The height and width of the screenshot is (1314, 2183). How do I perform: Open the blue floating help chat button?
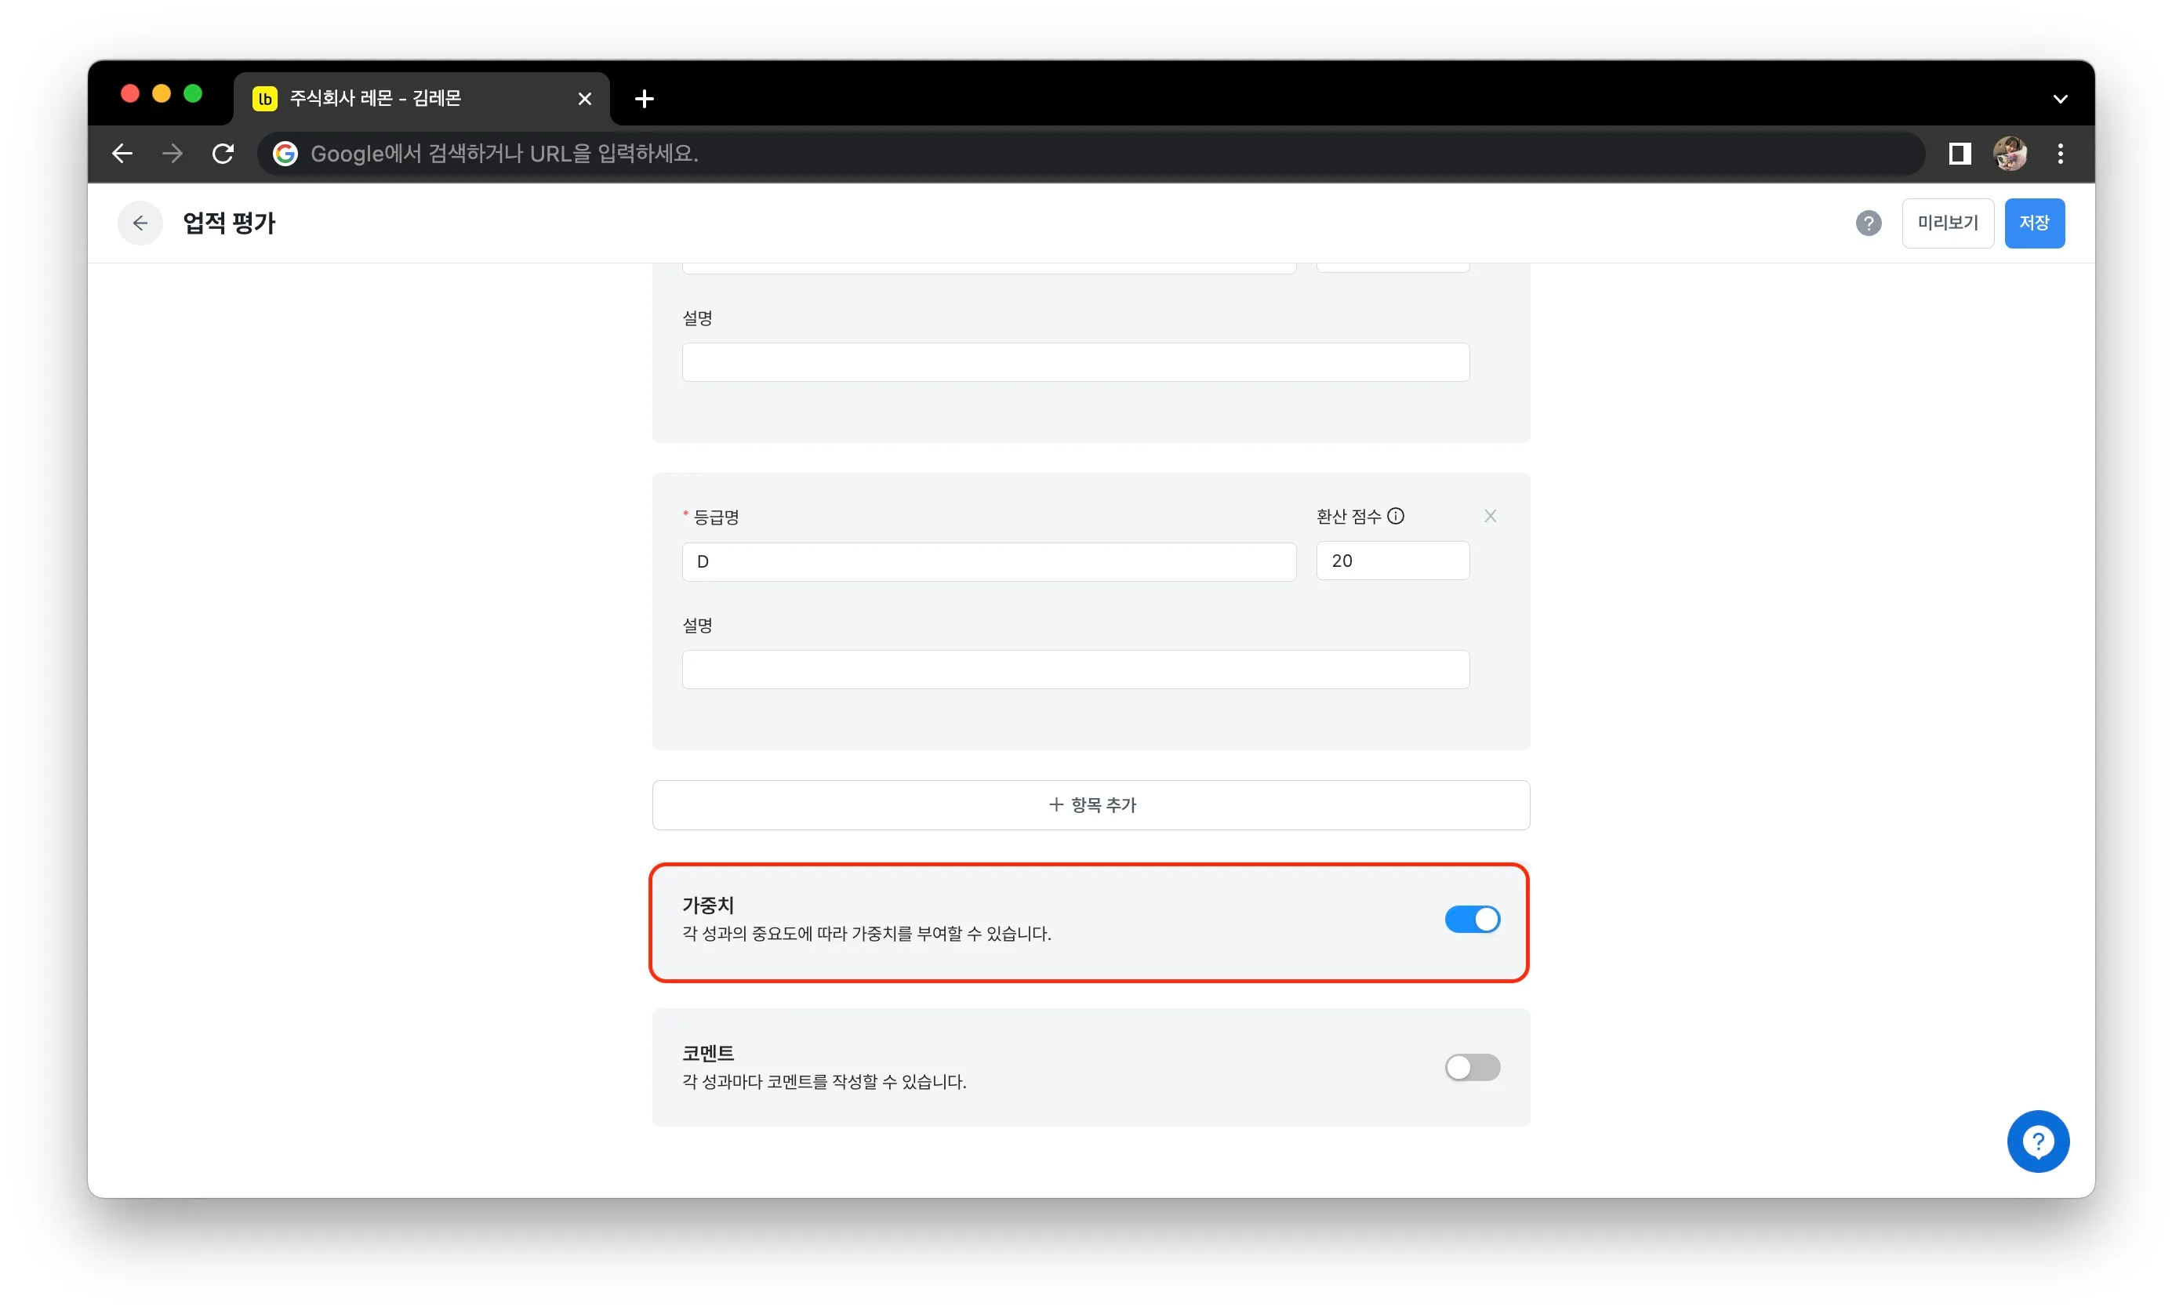2037,1141
